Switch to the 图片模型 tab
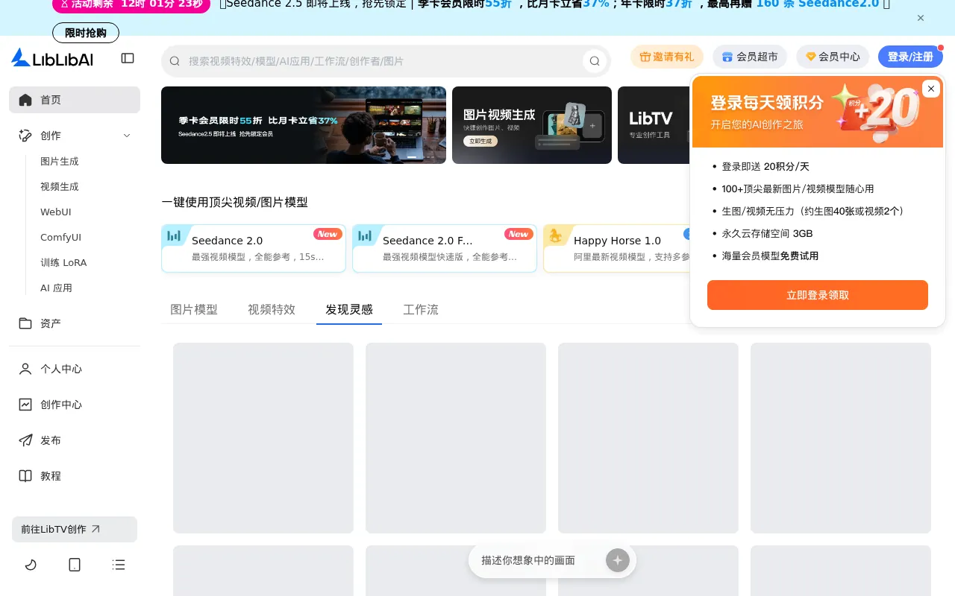 tap(194, 310)
